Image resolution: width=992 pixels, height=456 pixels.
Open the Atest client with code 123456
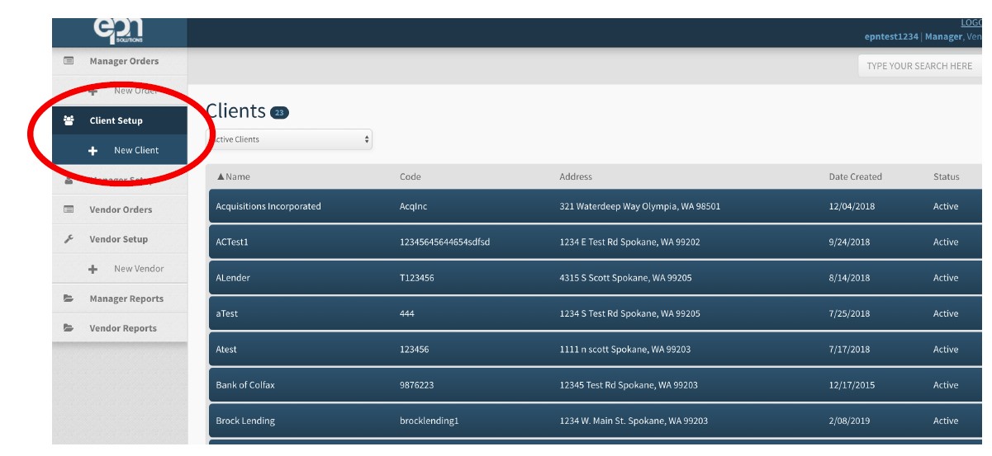click(x=596, y=349)
